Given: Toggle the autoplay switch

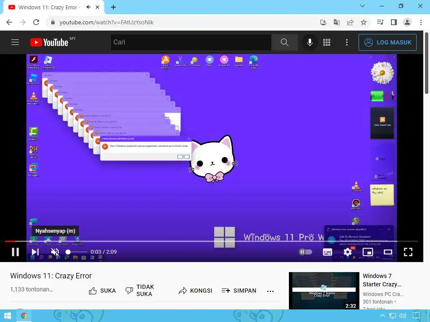Looking at the screenshot, I should click(306, 252).
